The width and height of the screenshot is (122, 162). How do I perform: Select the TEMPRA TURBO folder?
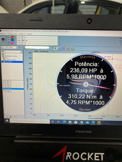[x=10, y=60]
